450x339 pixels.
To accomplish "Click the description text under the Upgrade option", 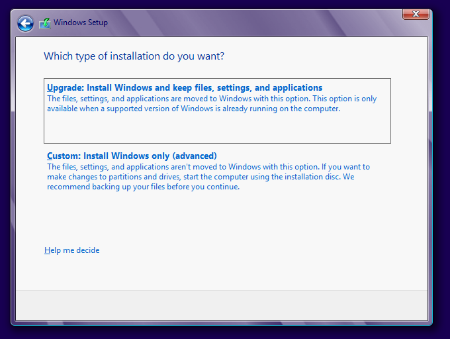I will click(x=212, y=104).
